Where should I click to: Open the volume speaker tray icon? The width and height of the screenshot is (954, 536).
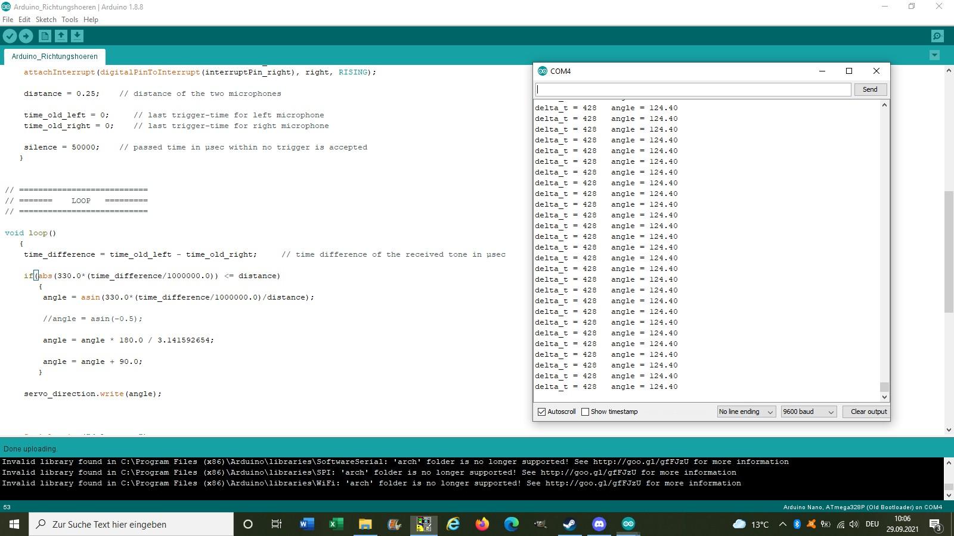(854, 524)
